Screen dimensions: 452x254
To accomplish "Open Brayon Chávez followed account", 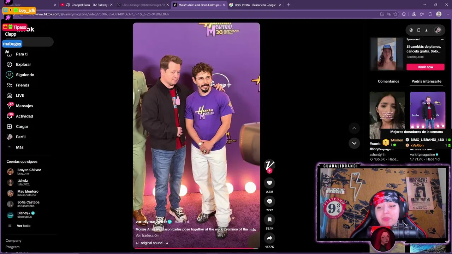I will (24, 171).
